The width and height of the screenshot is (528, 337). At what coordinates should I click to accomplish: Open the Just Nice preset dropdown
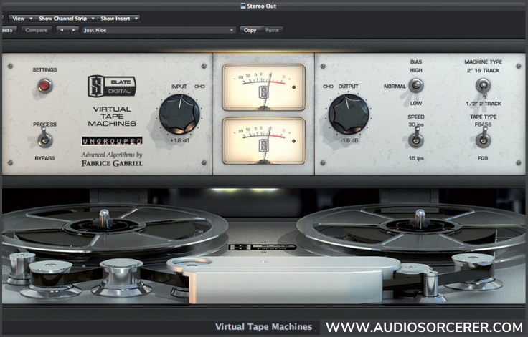(159, 30)
